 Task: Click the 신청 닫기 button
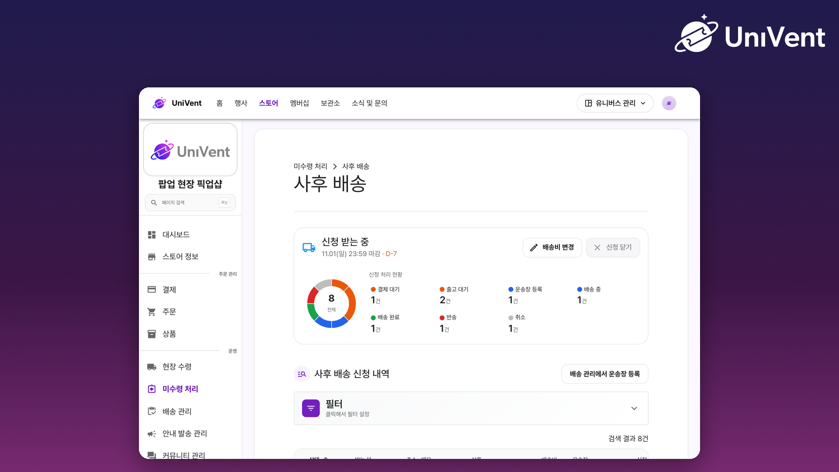coord(613,247)
